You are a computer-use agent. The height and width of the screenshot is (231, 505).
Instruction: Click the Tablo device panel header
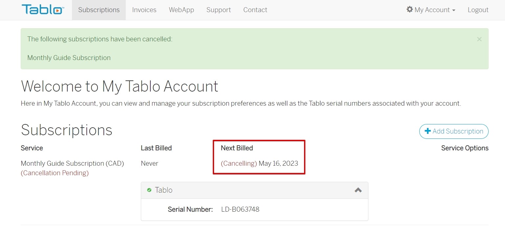point(254,190)
